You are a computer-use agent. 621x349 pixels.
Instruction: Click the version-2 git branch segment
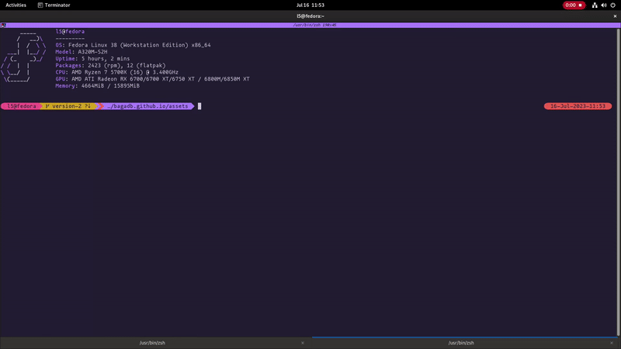pos(68,106)
